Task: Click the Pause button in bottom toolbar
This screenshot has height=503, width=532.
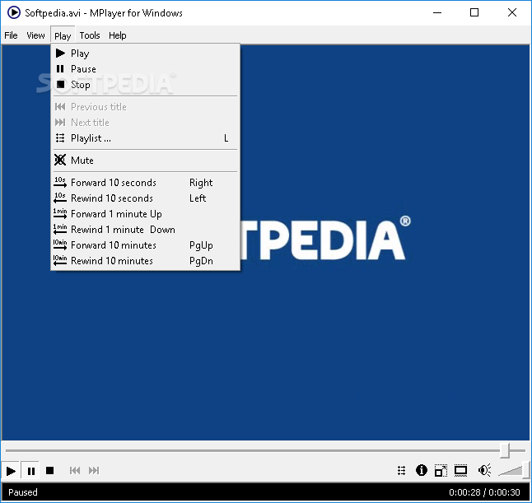Action: (30, 471)
